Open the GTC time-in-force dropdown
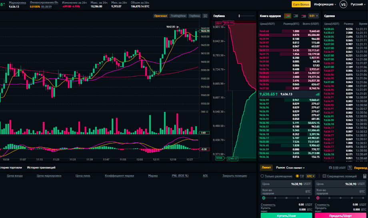Image resolution: width=368 pixels, height=218 pixels. tap(310, 176)
